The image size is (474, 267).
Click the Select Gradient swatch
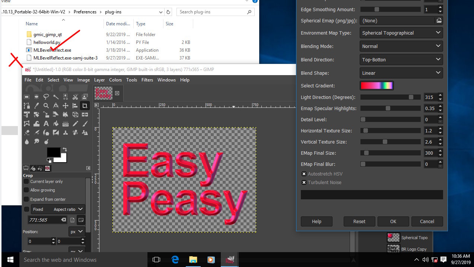pos(376,86)
